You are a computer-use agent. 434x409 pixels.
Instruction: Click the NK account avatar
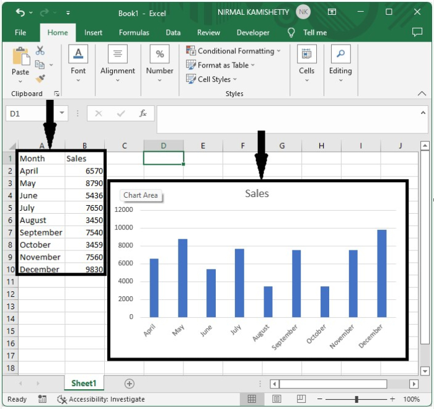pyautogui.click(x=303, y=12)
